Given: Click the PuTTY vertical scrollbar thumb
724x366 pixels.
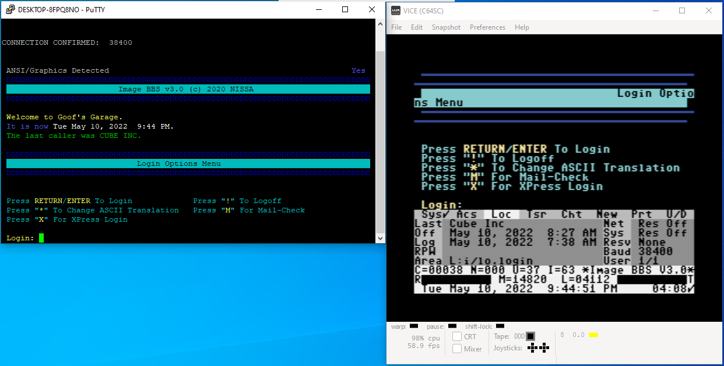Looking at the screenshot, I should click(x=380, y=141).
